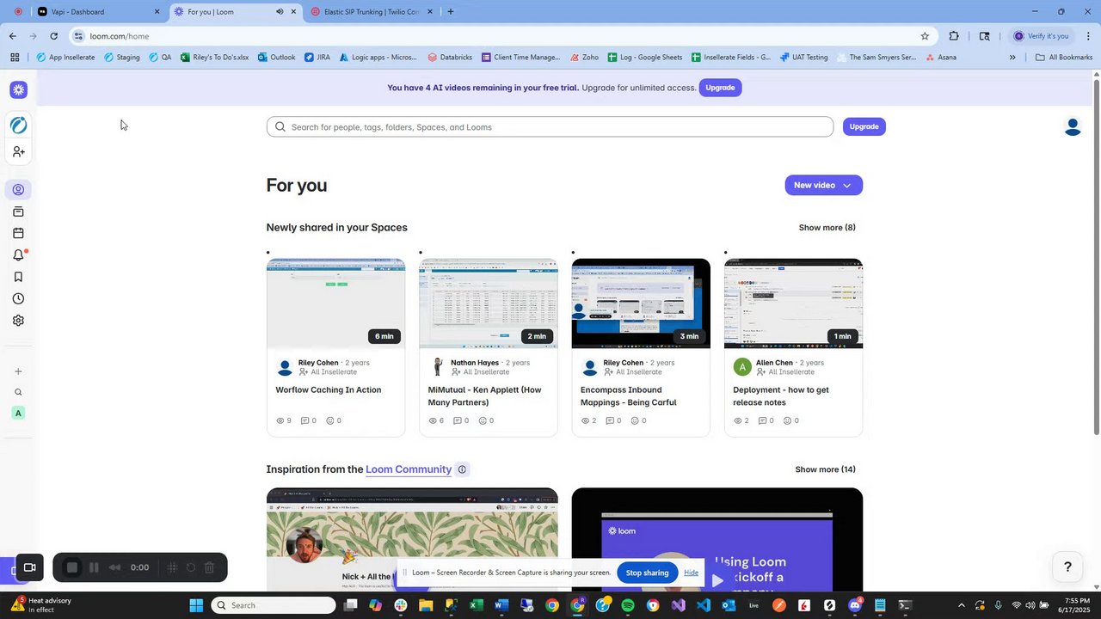Open the Asana bookmark
The width and height of the screenshot is (1101, 619).
point(940,58)
